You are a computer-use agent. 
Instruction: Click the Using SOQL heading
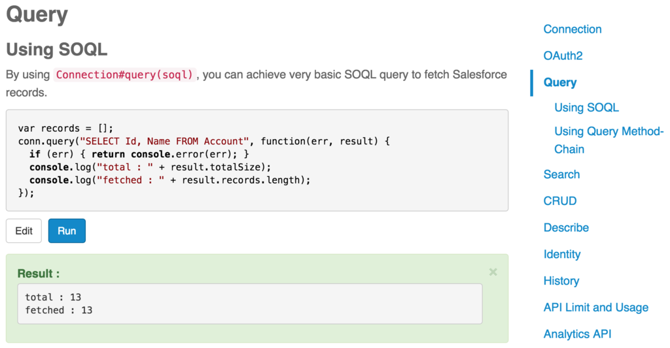click(x=56, y=50)
